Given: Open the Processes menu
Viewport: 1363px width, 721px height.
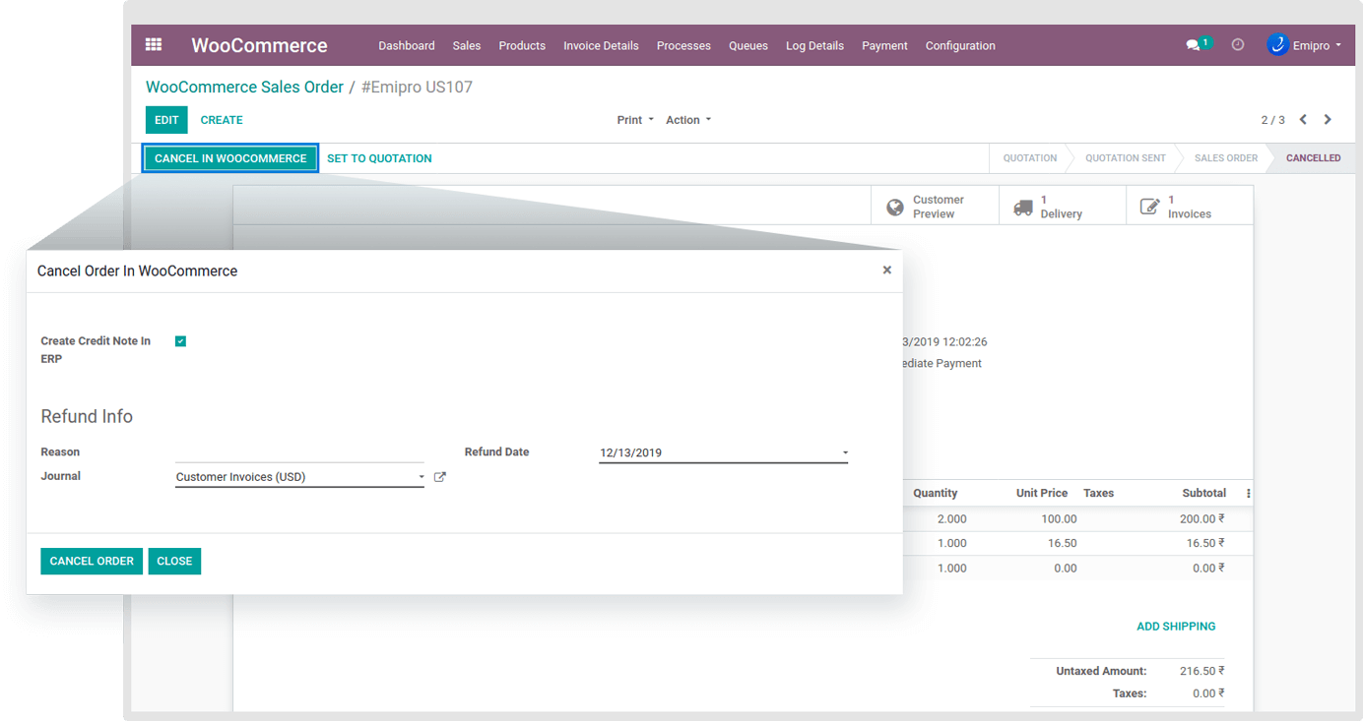Looking at the screenshot, I should pyautogui.click(x=683, y=45).
